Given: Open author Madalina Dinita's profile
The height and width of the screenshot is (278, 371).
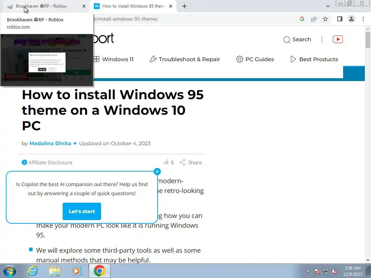Looking at the screenshot, I should 50,143.
